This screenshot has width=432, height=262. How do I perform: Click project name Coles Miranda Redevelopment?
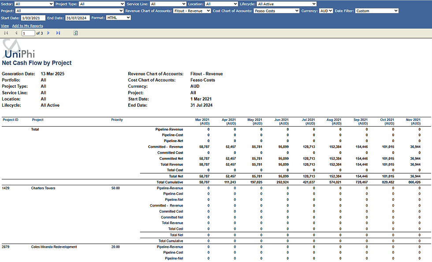pyautogui.click(x=54, y=247)
